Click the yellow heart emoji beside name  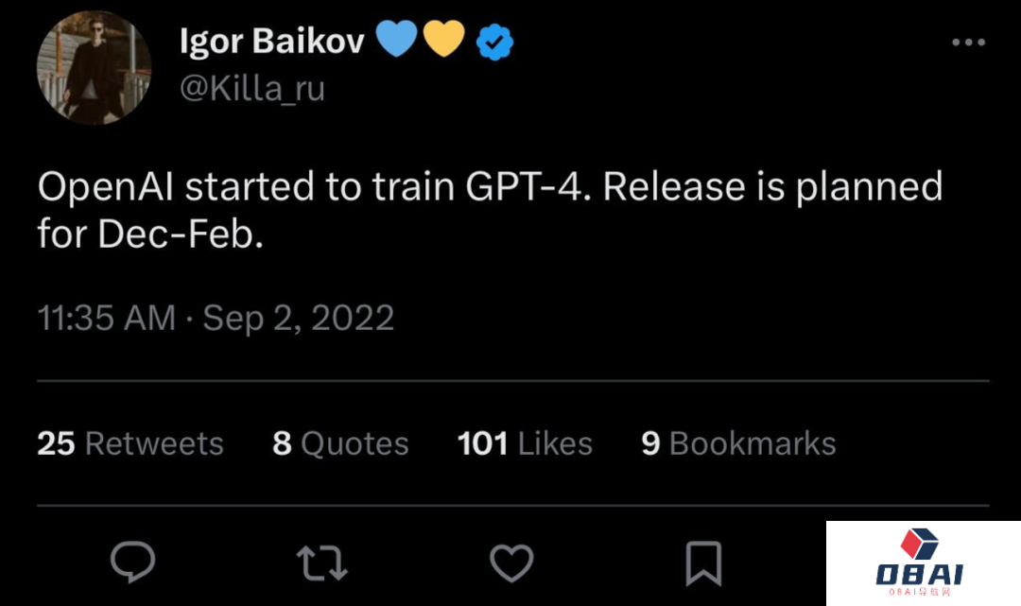click(x=443, y=41)
